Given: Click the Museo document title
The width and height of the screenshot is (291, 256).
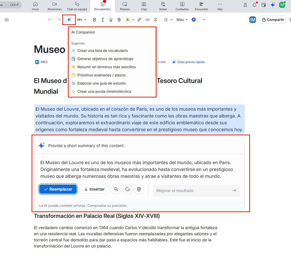Looking at the screenshot, I should pyautogui.click(x=49, y=49).
